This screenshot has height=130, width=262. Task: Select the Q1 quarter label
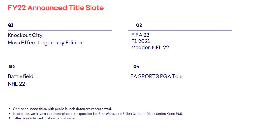point(11,25)
